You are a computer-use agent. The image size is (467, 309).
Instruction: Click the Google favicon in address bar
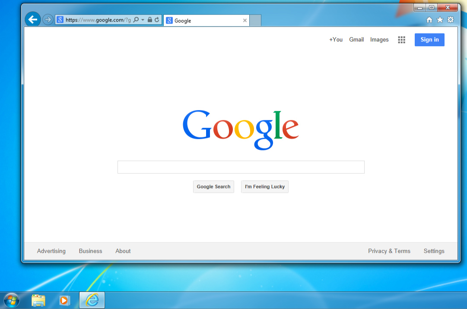tap(60, 20)
